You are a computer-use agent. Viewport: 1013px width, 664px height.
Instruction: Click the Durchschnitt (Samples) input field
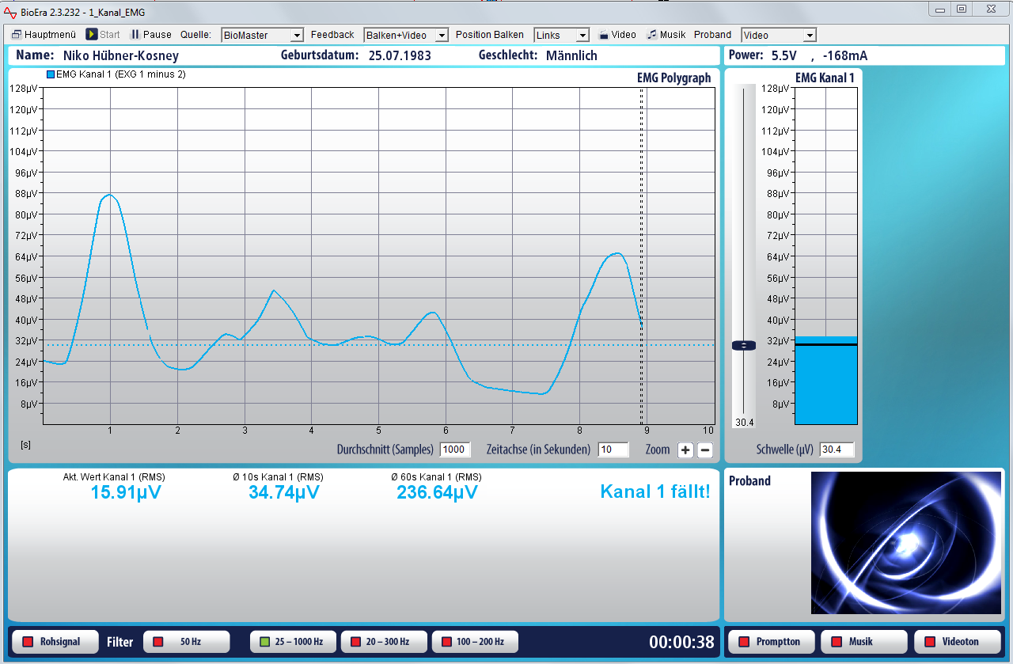click(454, 450)
